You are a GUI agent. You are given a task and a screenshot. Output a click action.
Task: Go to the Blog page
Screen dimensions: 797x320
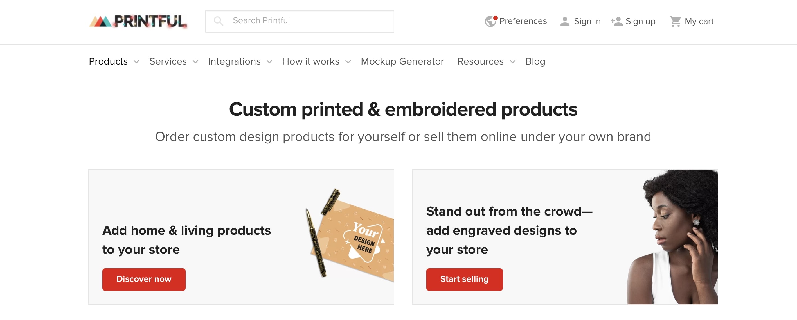click(x=535, y=61)
